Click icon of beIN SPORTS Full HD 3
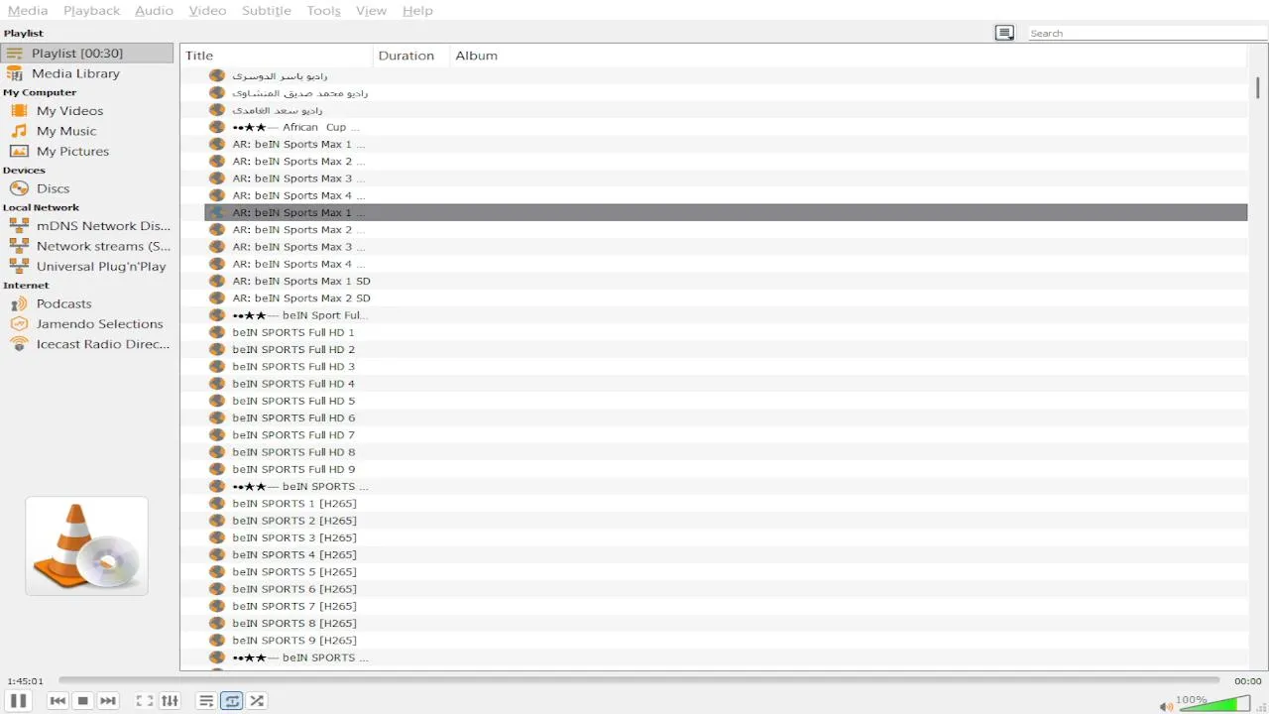 217,366
